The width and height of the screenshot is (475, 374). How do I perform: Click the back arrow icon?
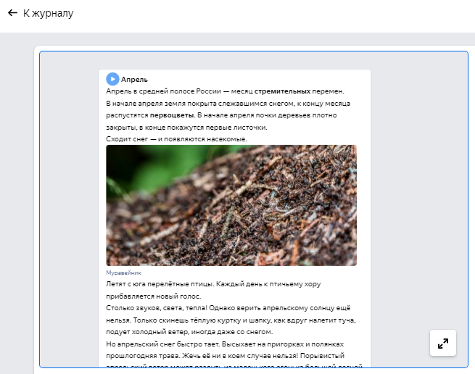click(12, 13)
